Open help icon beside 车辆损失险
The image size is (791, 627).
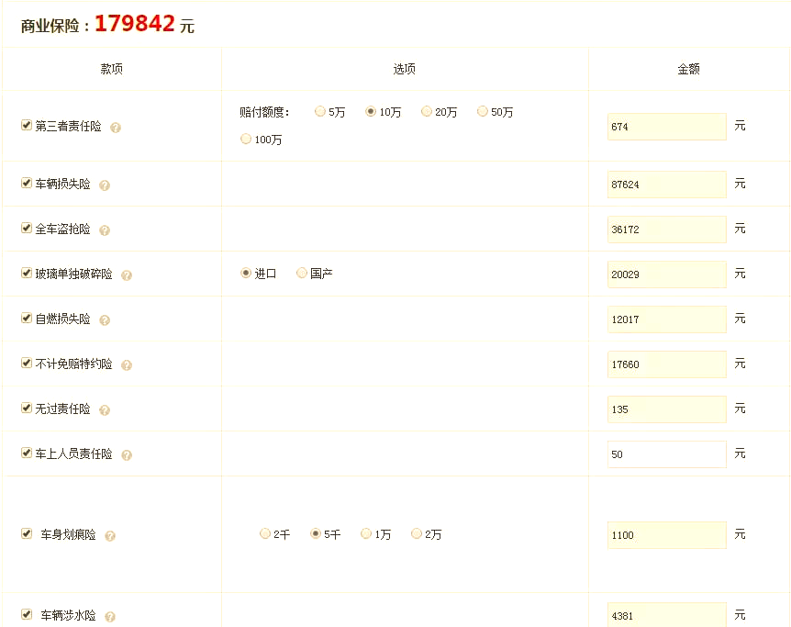pyautogui.click(x=105, y=185)
